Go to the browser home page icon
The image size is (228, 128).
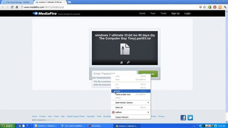tap(17, 7)
